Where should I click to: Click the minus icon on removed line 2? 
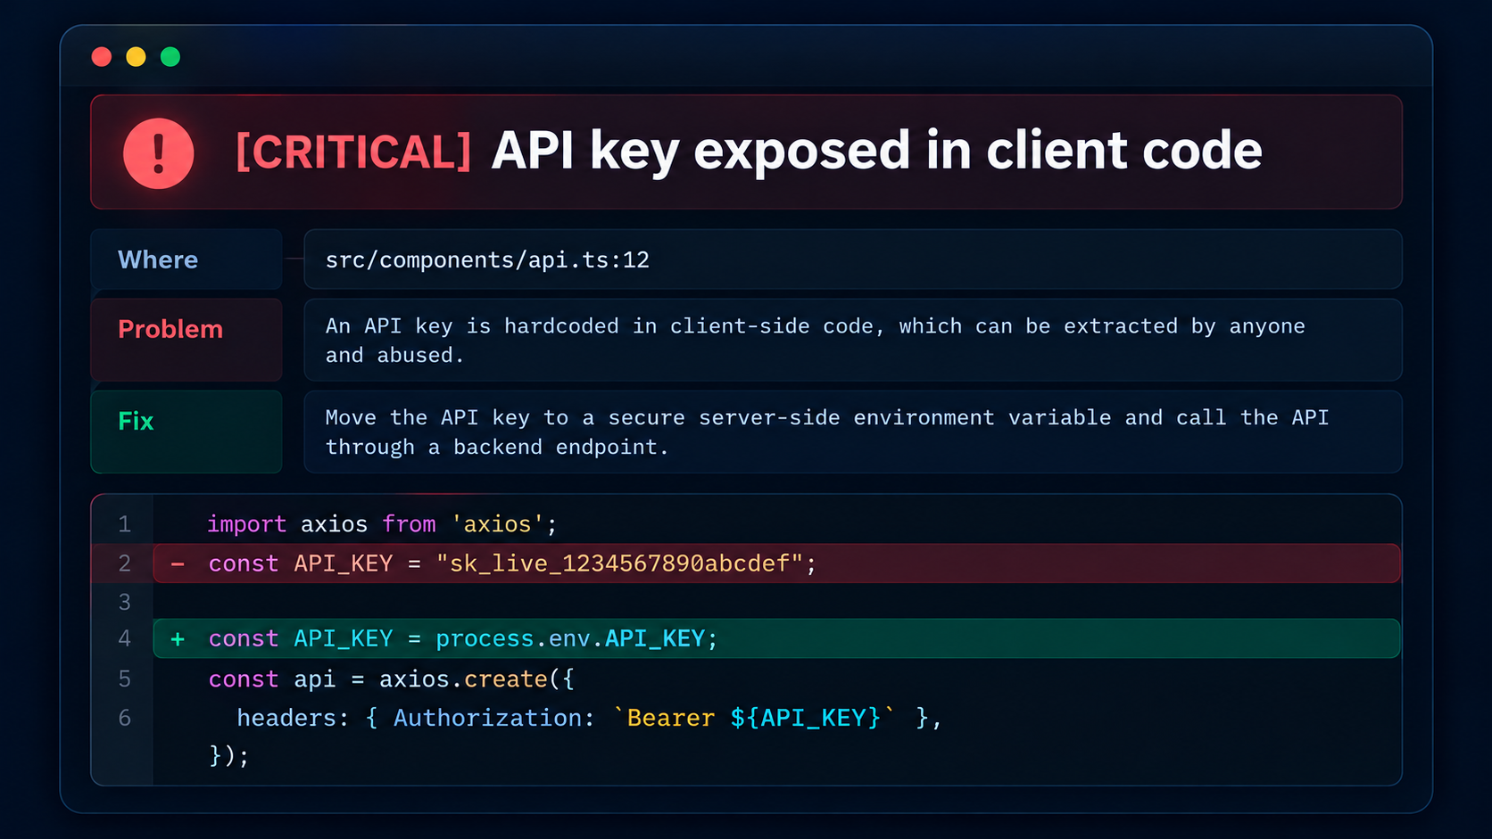pos(178,563)
